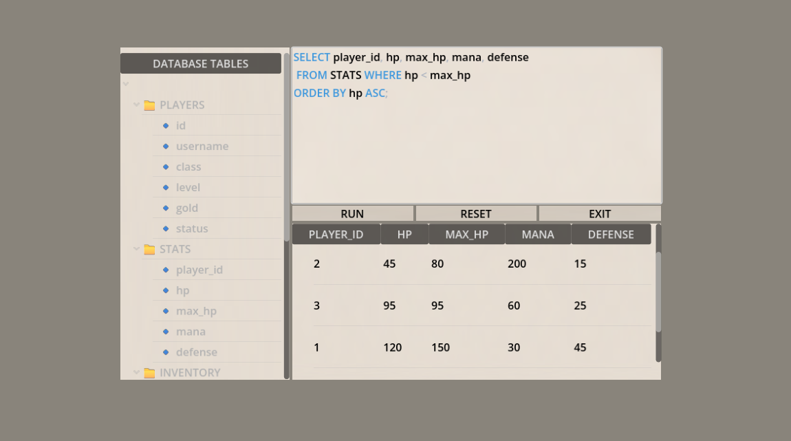The image size is (791, 441).
Task: Collapse the INVENTORY table chevron
Action: click(136, 372)
